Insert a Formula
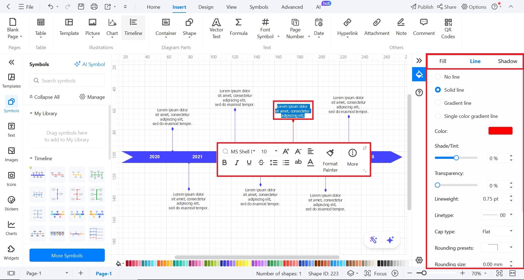 [239, 27]
